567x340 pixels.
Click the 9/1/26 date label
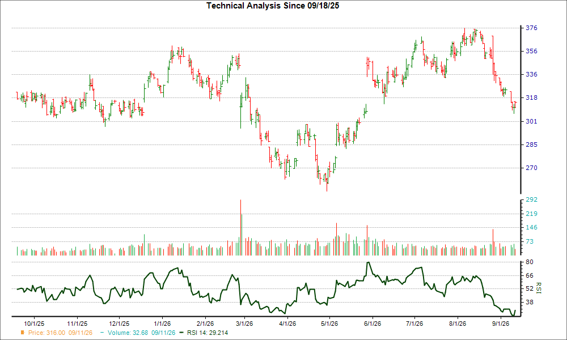click(501, 324)
